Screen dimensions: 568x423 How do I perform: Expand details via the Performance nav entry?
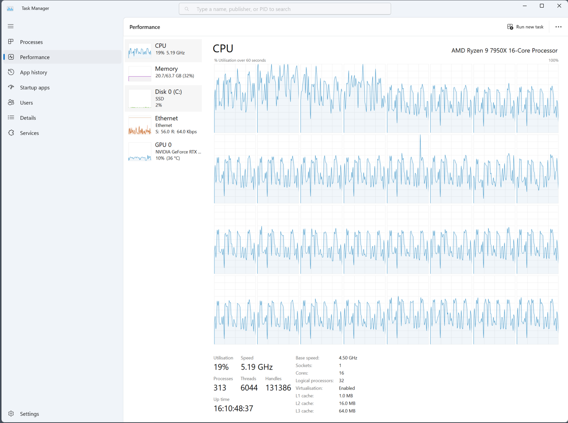click(35, 57)
